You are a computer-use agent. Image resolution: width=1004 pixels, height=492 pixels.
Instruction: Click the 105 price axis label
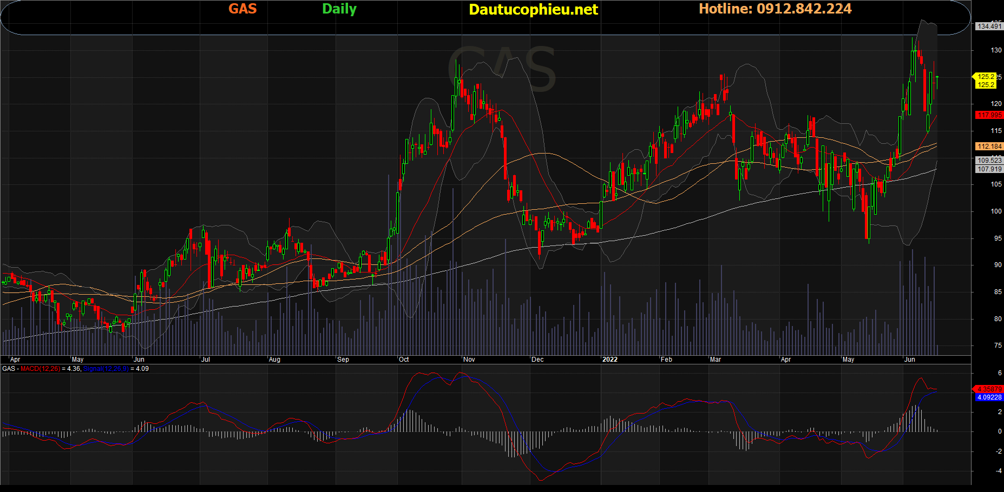[x=996, y=184]
